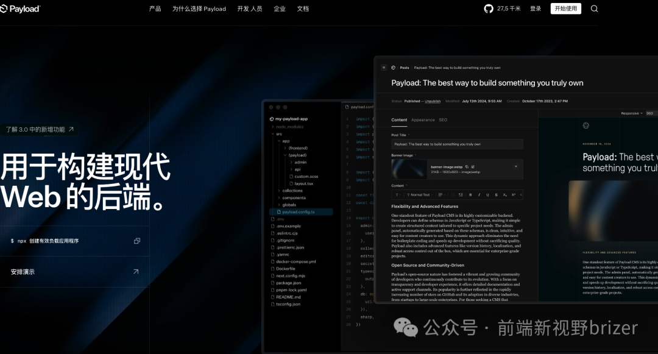This screenshot has width=658, height=354.
Task: Apply subscript in the Content editor toolbar
Action: pyautogui.click(x=505, y=194)
